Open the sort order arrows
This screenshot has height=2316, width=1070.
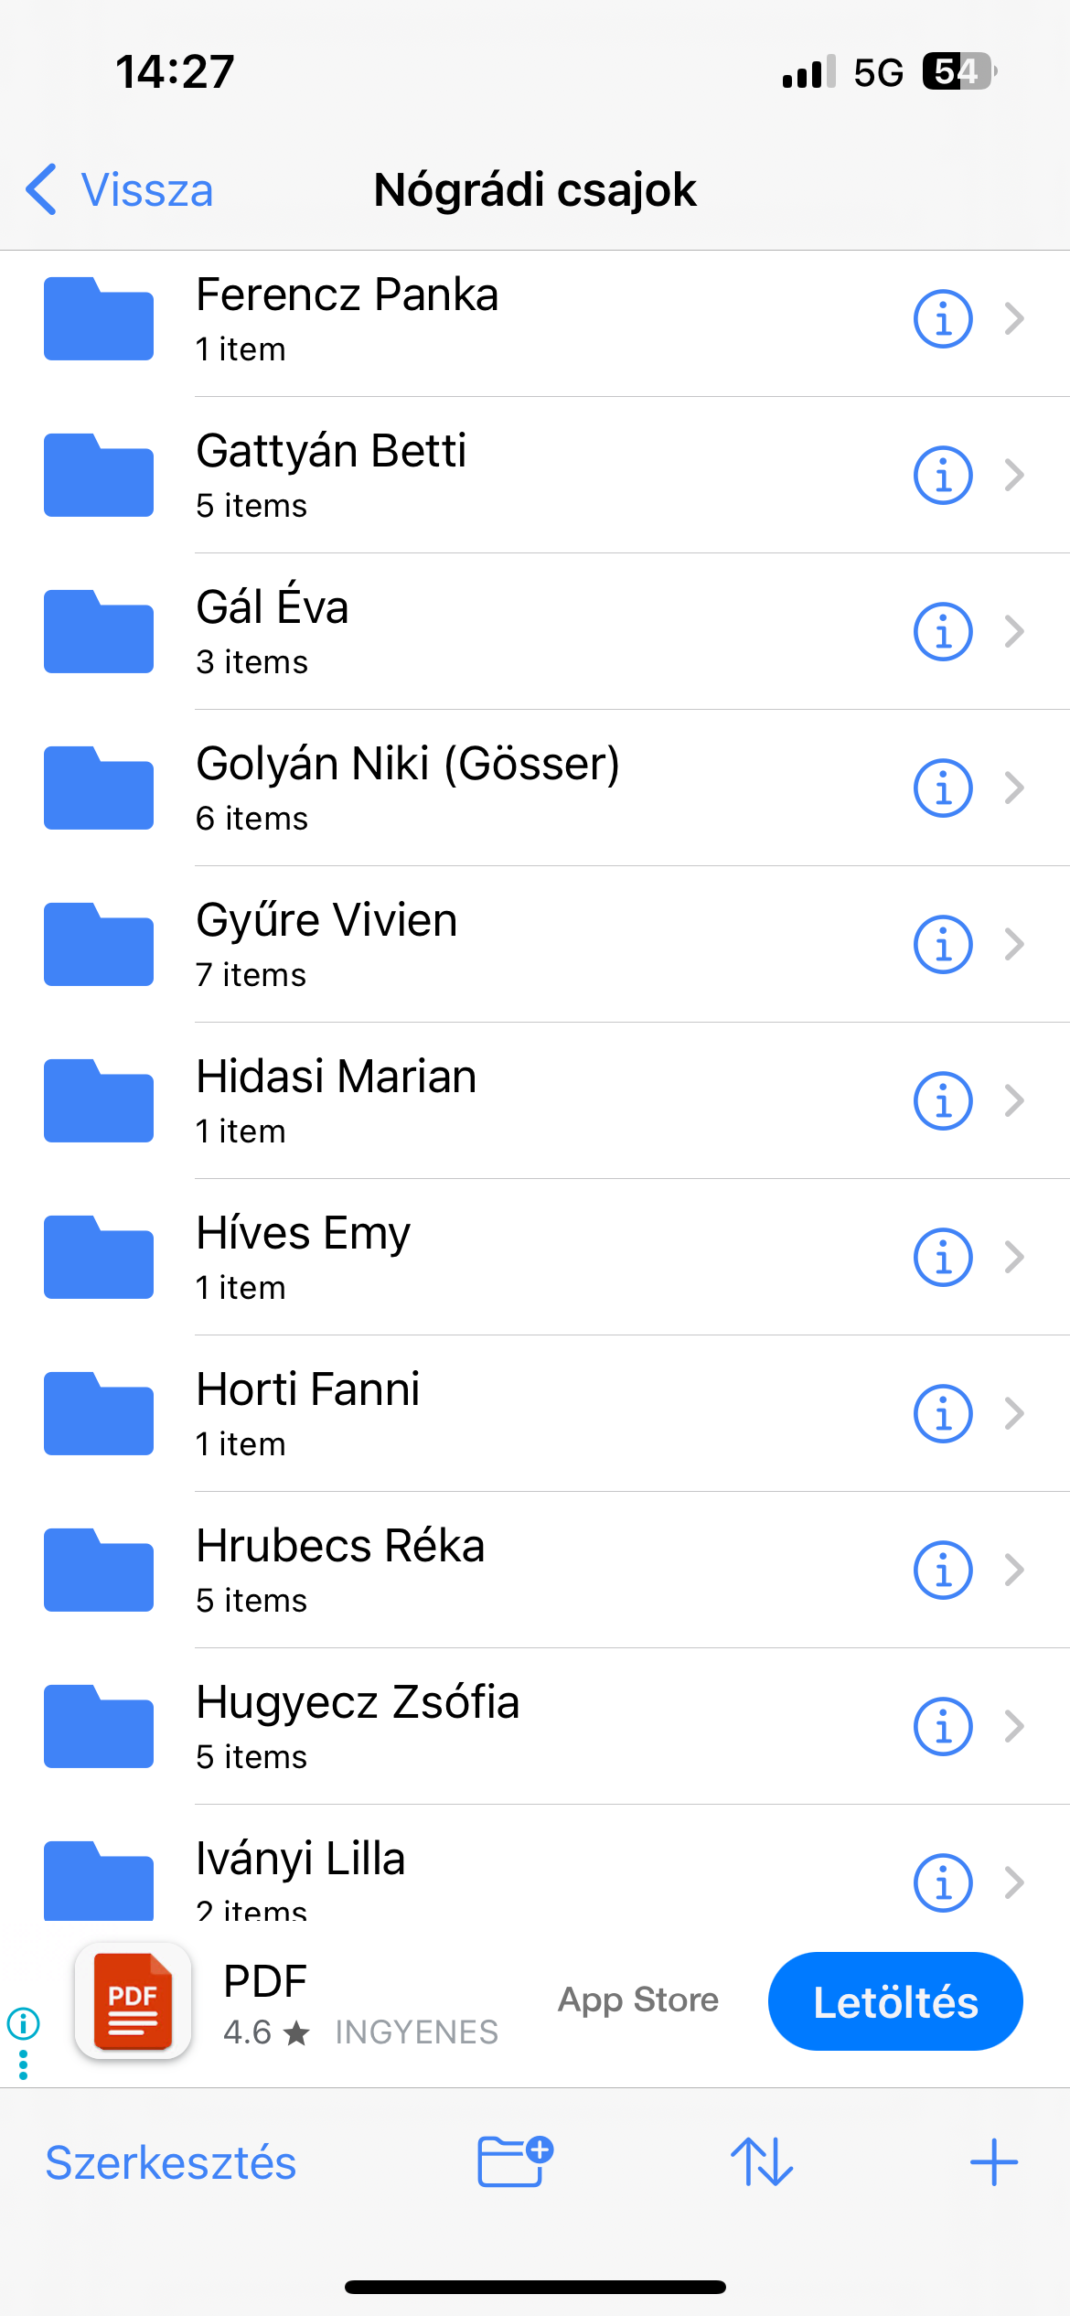click(x=762, y=2162)
